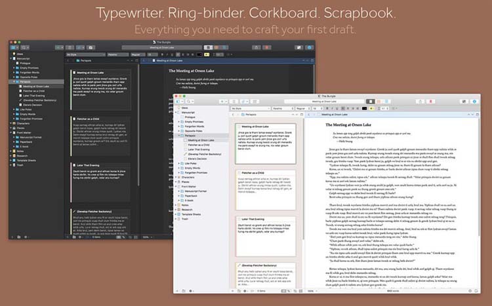Switch to outliner view mode in dark window
The height and width of the screenshot is (306, 492).
coord(224,47)
